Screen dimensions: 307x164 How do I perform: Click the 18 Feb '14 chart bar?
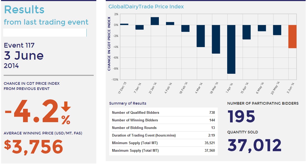click(x=185, y=29)
